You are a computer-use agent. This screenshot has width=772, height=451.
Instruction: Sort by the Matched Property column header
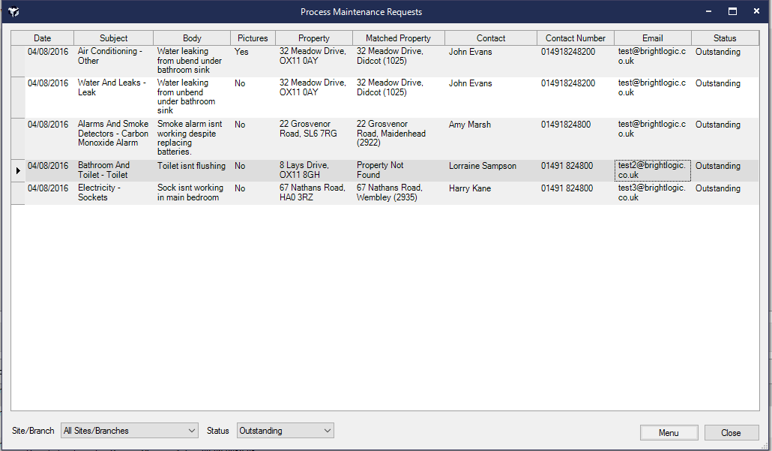(398, 38)
